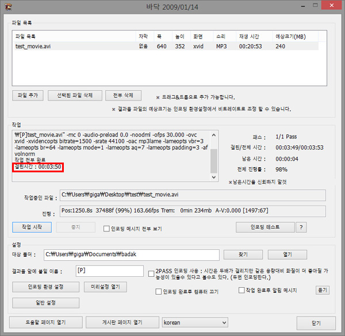Open 인코딩 환경 설정 settings

[x=45, y=287]
